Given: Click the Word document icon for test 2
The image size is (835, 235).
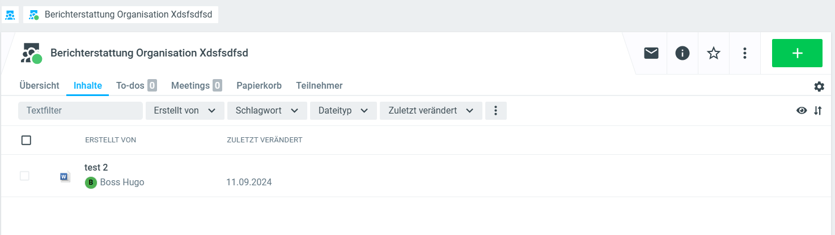Looking at the screenshot, I should (x=65, y=177).
